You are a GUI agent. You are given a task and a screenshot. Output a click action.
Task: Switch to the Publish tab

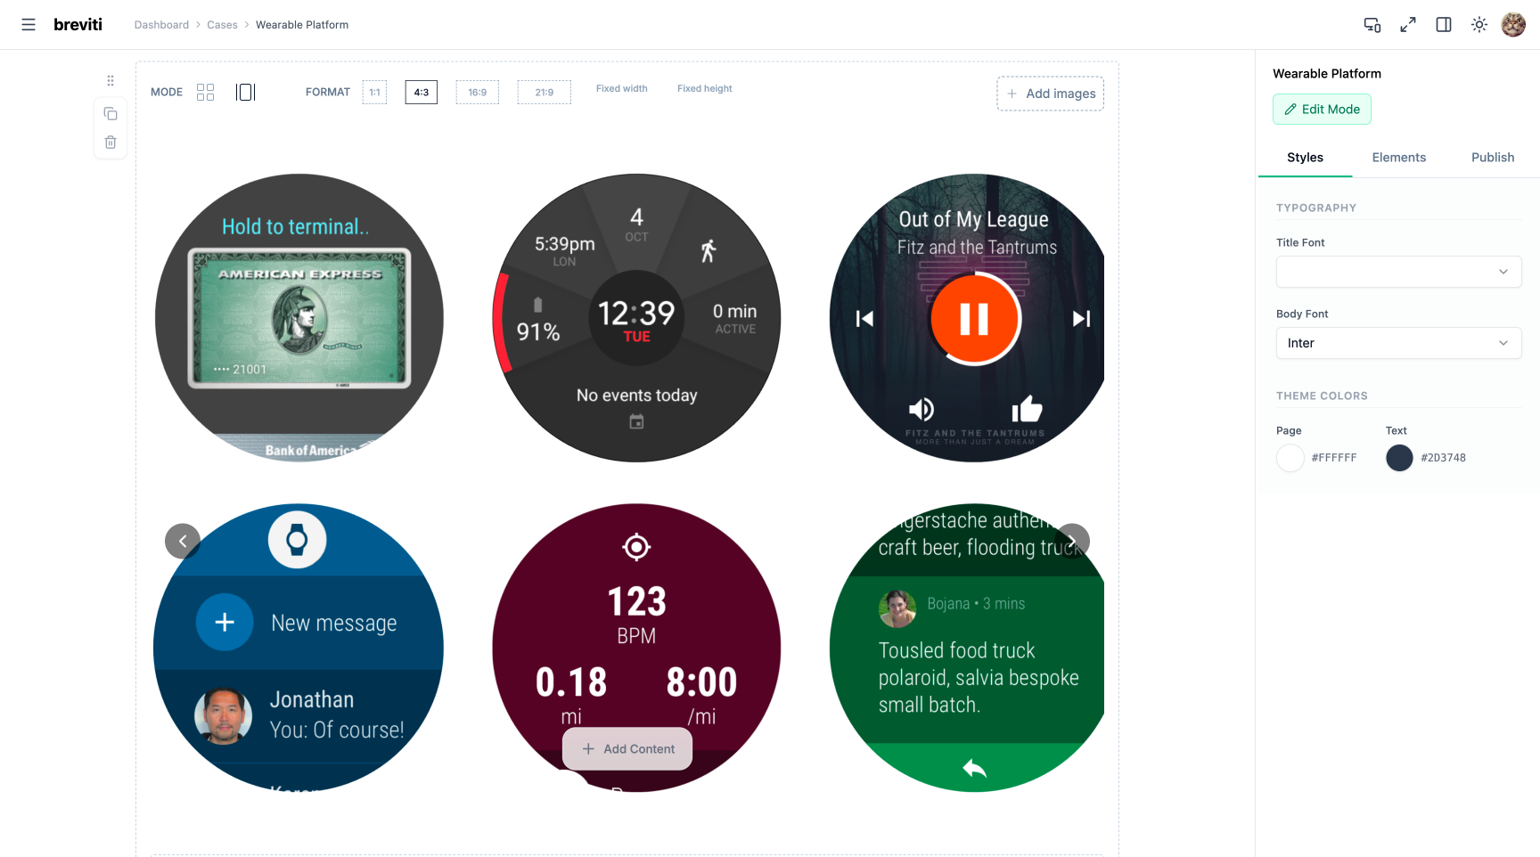click(x=1493, y=158)
